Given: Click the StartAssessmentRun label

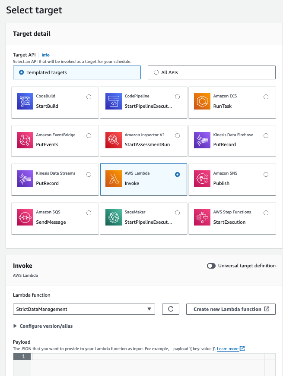Looking at the screenshot, I should [x=147, y=144].
